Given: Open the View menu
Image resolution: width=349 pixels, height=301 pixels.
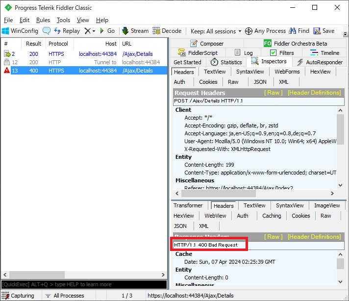Looking at the screenshot, I should click(x=83, y=20).
